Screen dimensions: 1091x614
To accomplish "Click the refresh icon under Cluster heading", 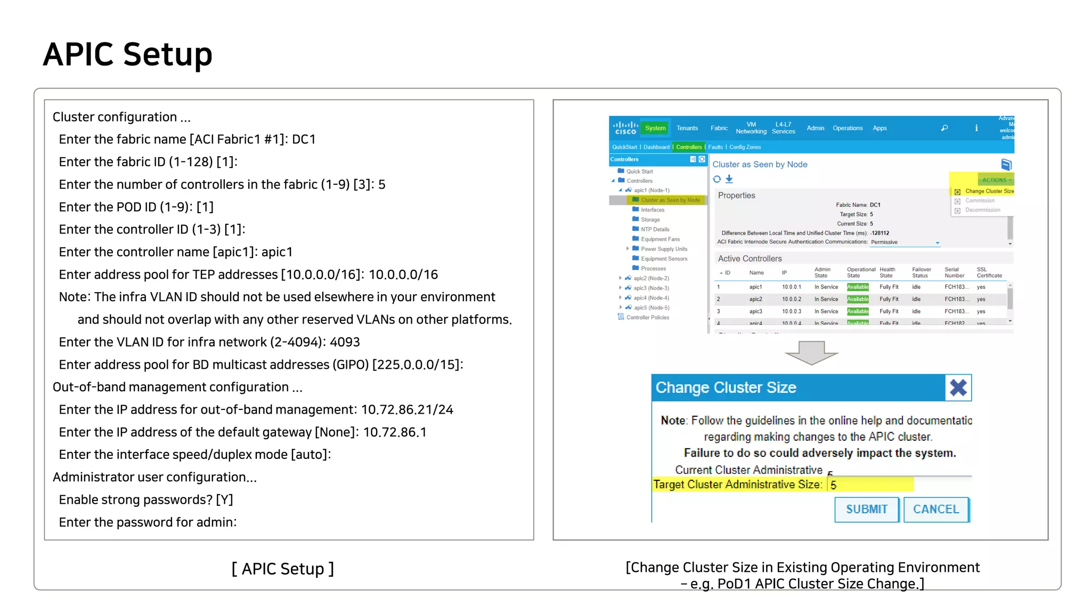I will (x=717, y=179).
